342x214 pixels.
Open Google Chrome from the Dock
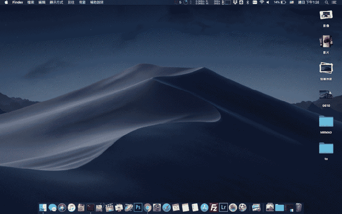[x=148, y=207]
